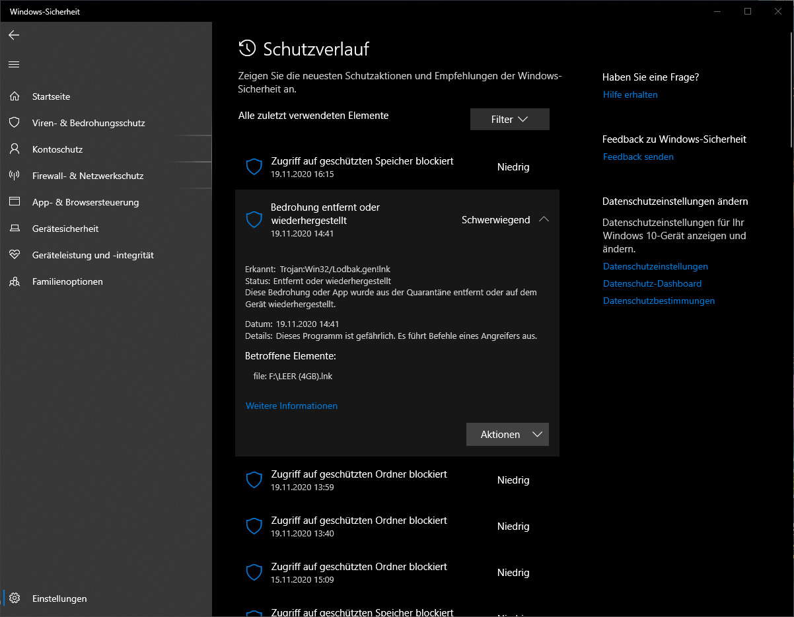Click Status: Entfernt oder wiederhergestellt text
794x617 pixels.
[x=318, y=281]
